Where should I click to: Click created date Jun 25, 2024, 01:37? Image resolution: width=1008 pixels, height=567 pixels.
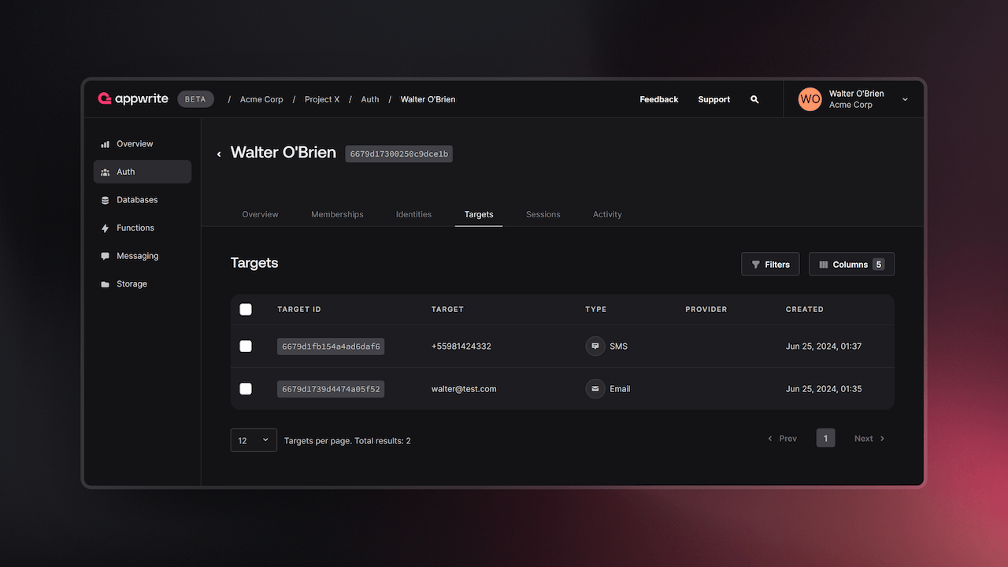pyautogui.click(x=824, y=346)
